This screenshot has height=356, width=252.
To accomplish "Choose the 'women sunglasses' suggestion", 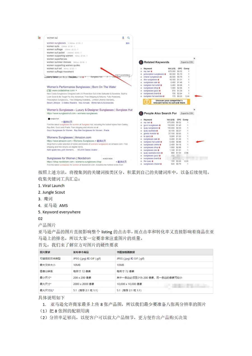I will [56, 43].
